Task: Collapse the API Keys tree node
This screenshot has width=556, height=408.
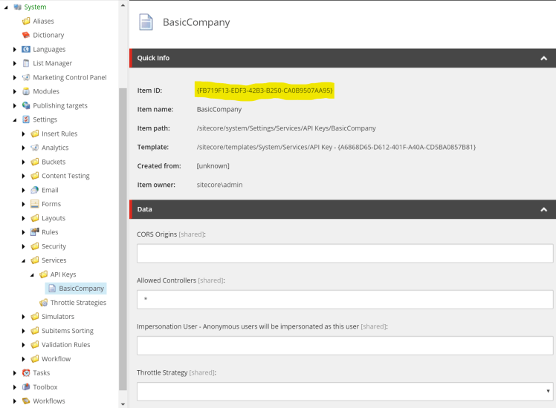Action: point(33,274)
